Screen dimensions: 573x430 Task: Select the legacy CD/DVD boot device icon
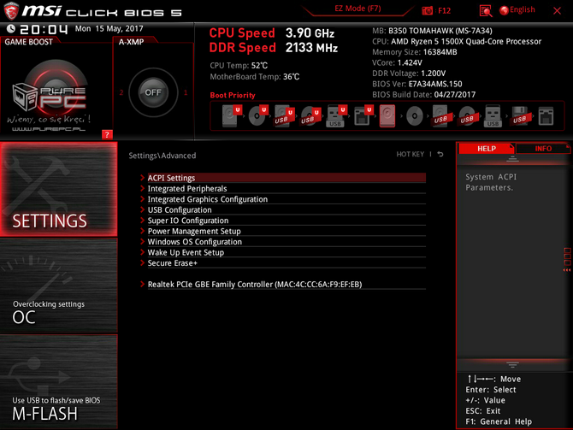[x=415, y=116]
